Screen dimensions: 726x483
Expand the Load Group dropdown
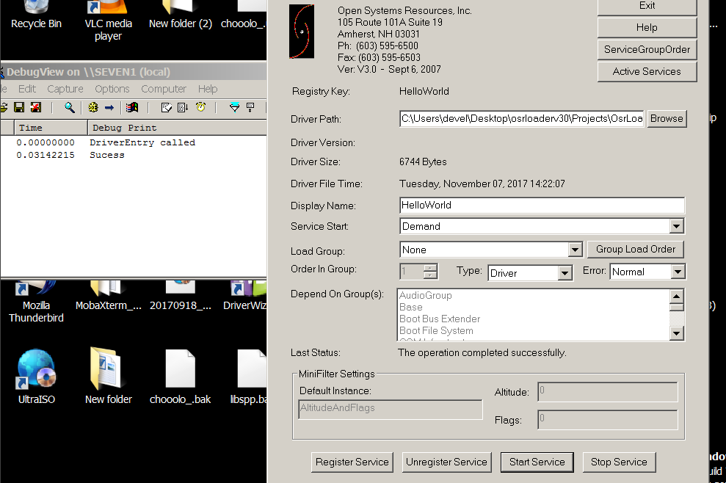tap(576, 250)
